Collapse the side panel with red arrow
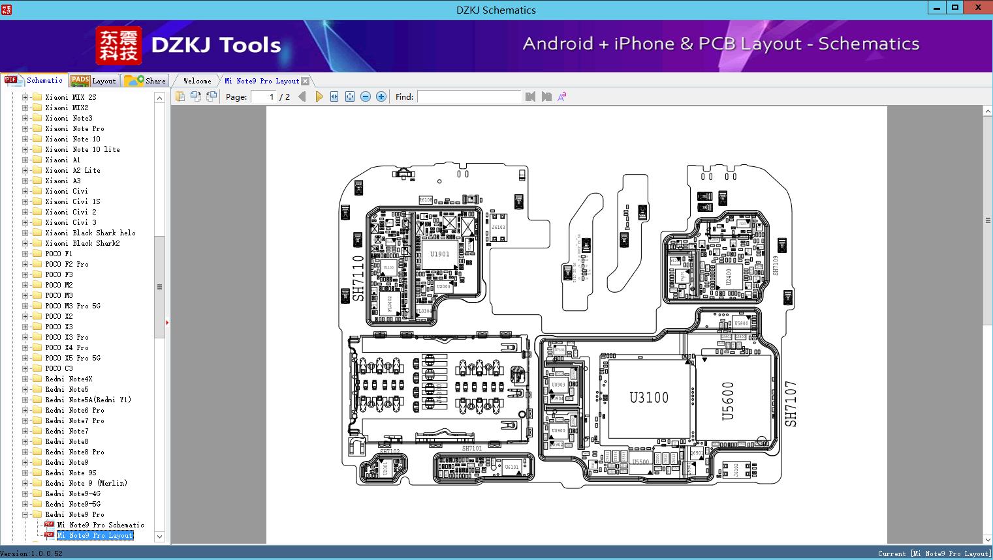 click(x=167, y=322)
